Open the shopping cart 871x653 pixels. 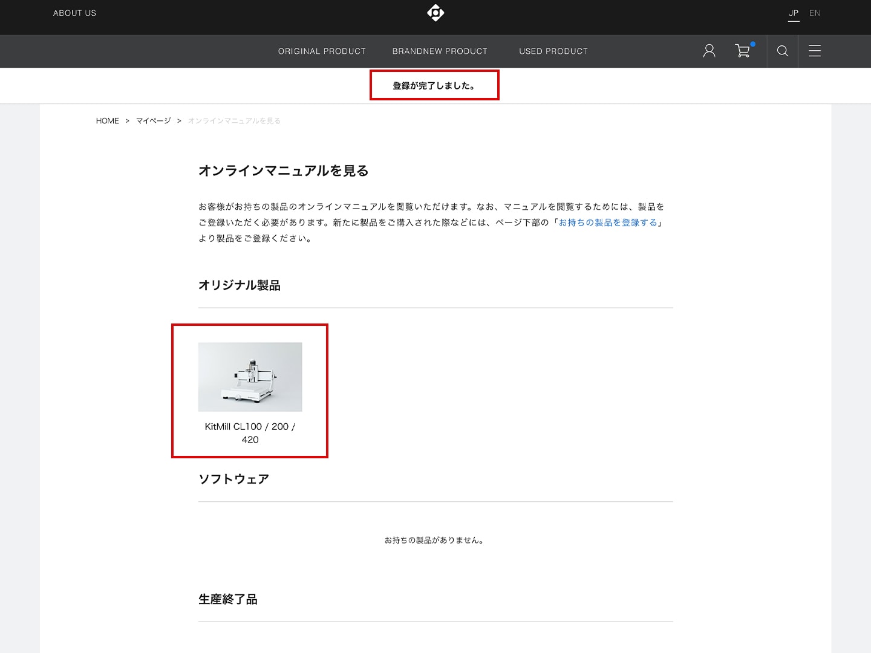pyautogui.click(x=742, y=51)
